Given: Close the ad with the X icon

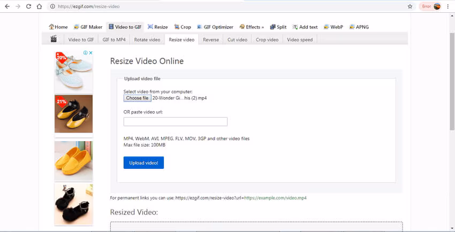Looking at the screenshot, I should [x=90, y=53].
